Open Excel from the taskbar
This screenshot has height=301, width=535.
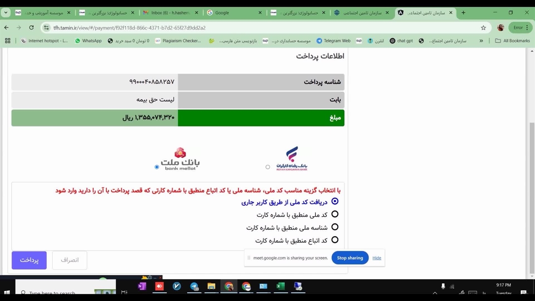coord(280,286)
